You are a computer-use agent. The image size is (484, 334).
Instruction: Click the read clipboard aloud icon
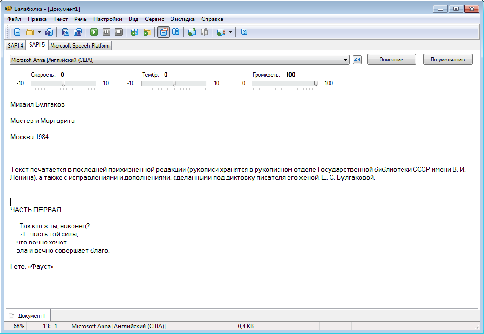pyautogui.click(x=134, y=32)
